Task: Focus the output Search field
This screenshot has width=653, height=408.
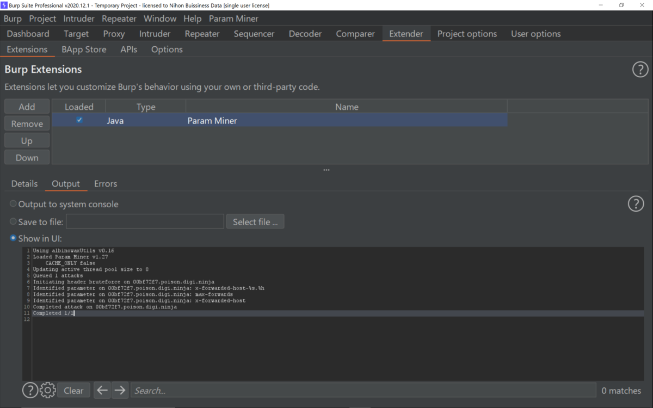Action: [363, 390]
